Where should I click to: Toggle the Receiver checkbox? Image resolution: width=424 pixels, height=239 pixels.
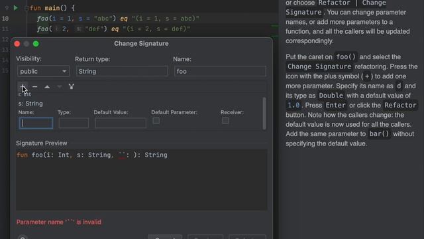point(225,121)
